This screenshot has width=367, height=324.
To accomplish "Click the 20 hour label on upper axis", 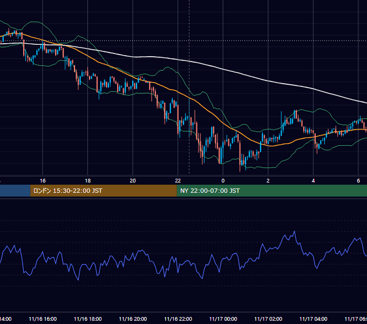I will click(133, 181).
